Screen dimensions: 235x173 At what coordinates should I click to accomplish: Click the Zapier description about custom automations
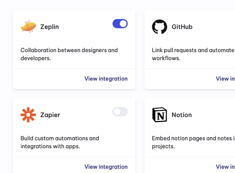click(60, 142)
